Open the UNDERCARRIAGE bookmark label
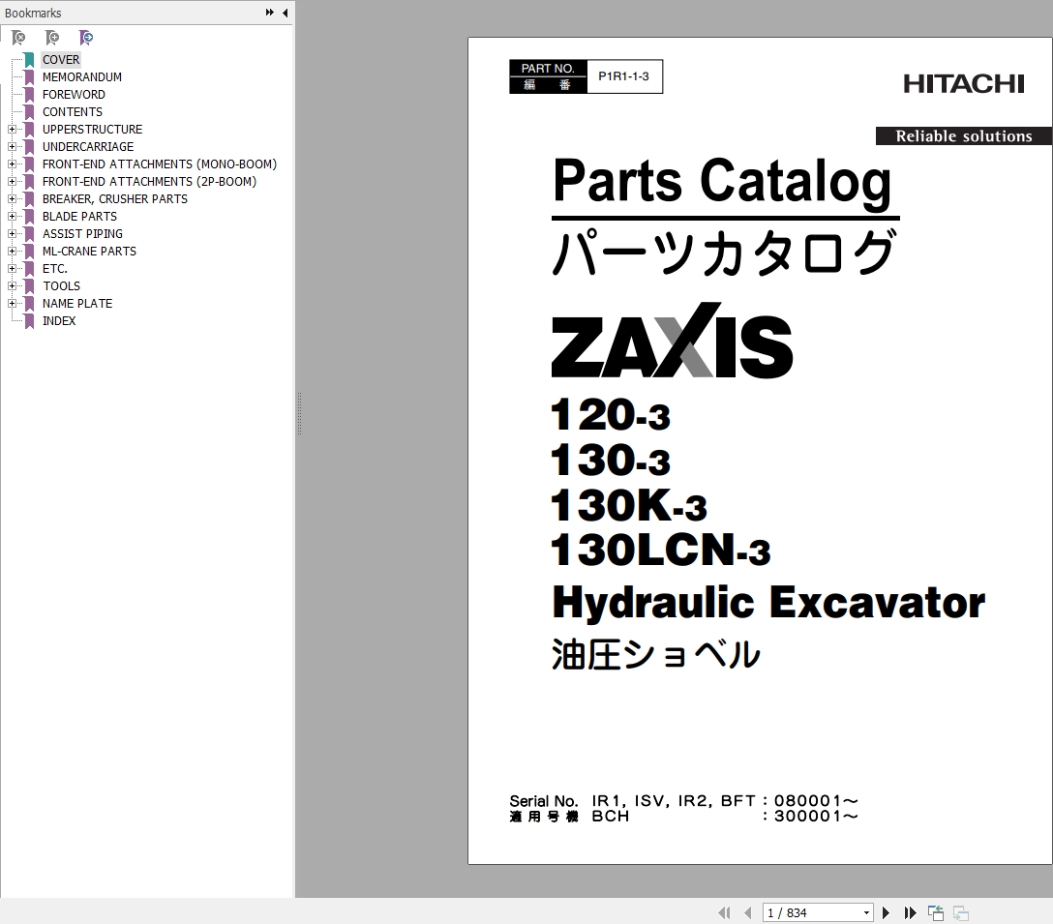This screenshot has width=1053, height=924. click(x=88, y=147)
